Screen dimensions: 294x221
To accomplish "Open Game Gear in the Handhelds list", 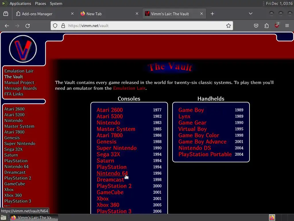I will tap(192, 123).
